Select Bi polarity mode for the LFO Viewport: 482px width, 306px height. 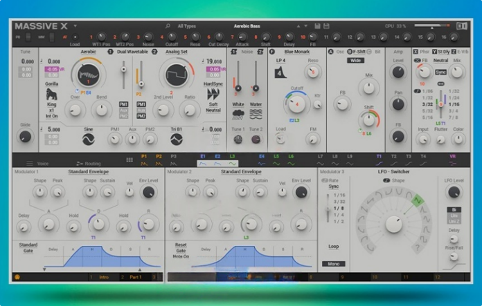click(454, 210)
